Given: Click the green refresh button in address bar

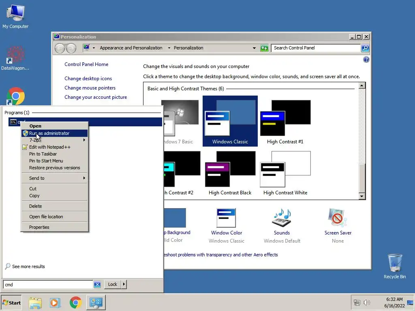Looking at the screenshot, I should click(x=264, y=48).
